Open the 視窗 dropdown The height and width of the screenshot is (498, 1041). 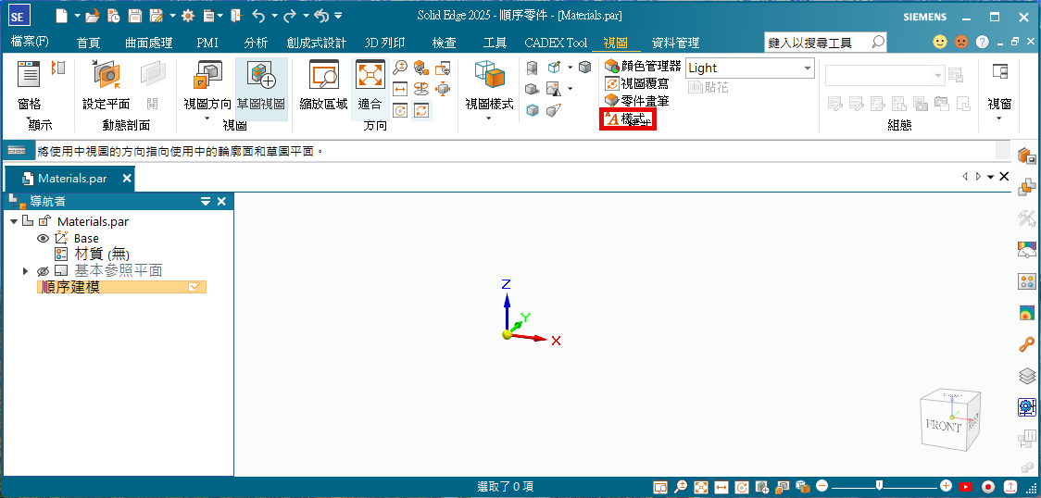coord(999,118)
